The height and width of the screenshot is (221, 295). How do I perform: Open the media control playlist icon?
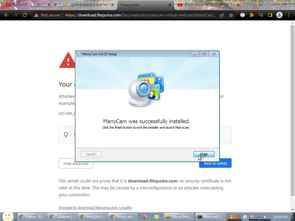[x=261, y=15]
